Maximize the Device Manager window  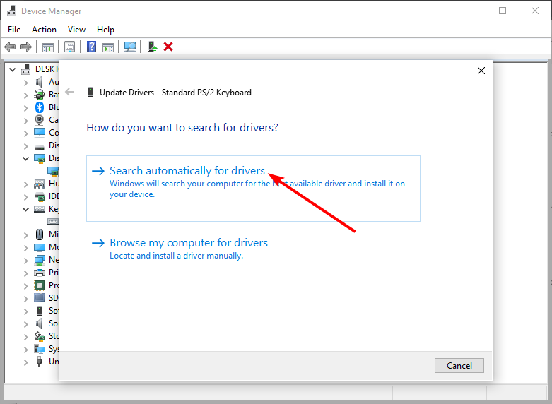click(503, 11)
